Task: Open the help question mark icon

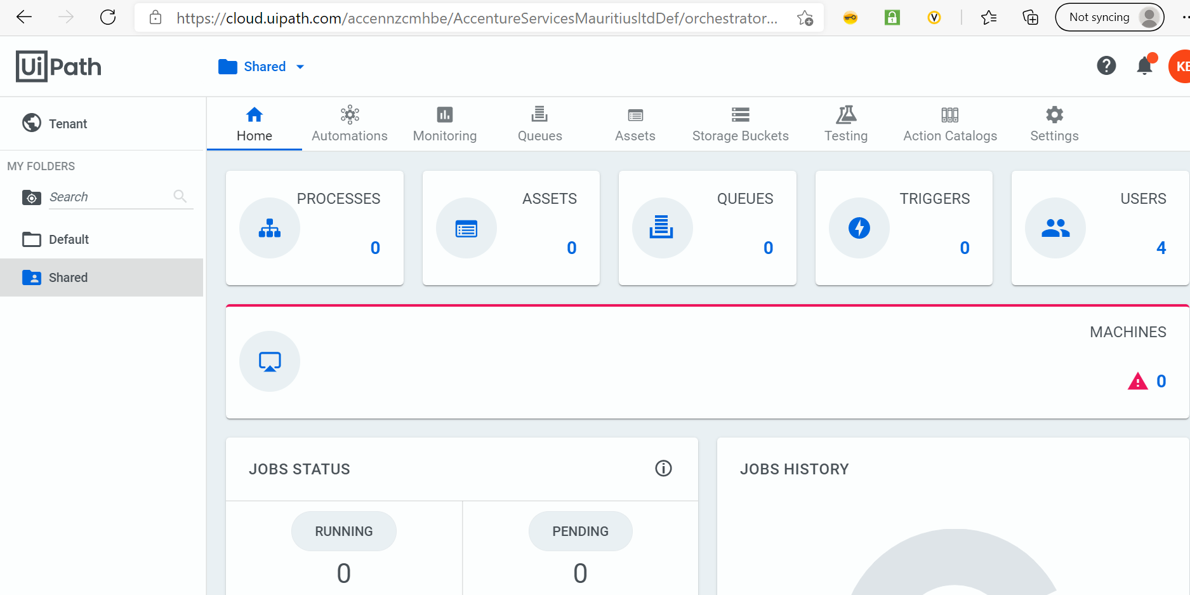Action: [x=1106, y=65]
